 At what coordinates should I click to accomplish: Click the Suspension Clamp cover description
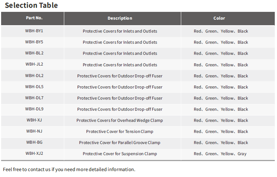[x=120, y=154]
